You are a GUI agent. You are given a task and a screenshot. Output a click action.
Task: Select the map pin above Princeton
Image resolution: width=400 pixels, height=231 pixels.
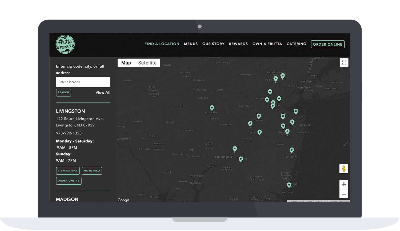point(259,116)
